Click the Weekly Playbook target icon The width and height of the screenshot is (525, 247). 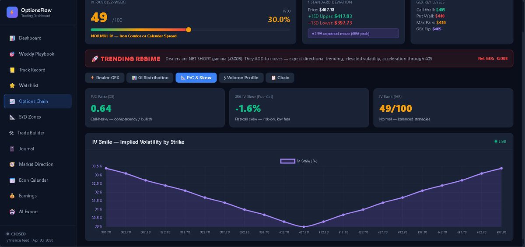(x=12, y=54)
